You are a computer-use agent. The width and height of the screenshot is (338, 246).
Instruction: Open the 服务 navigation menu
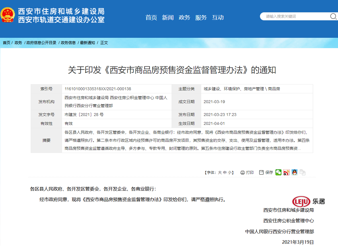point(201,17)
